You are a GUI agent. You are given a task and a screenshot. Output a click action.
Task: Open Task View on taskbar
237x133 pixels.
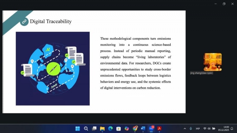coord(94,129)
